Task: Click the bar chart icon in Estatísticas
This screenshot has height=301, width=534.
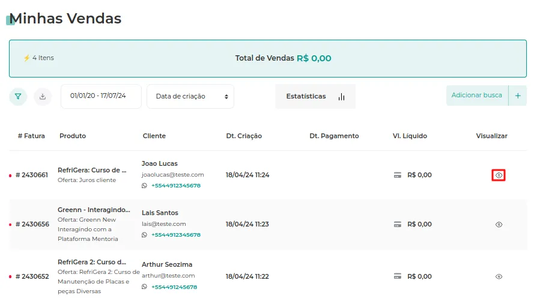Action: (341, 97)
